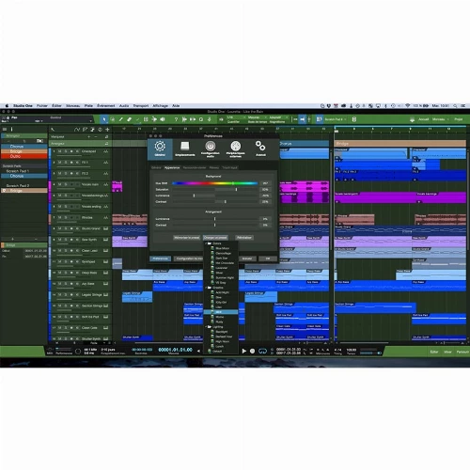Viewport: 470px width, 470px height.
Task: Click the Spotlight search icon in menu bar
Action: click(455, 106)
